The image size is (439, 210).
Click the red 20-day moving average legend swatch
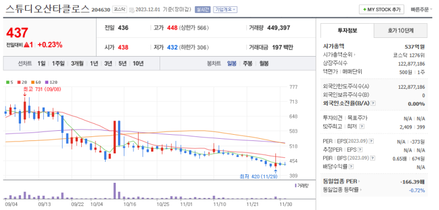tap(19, 82)
